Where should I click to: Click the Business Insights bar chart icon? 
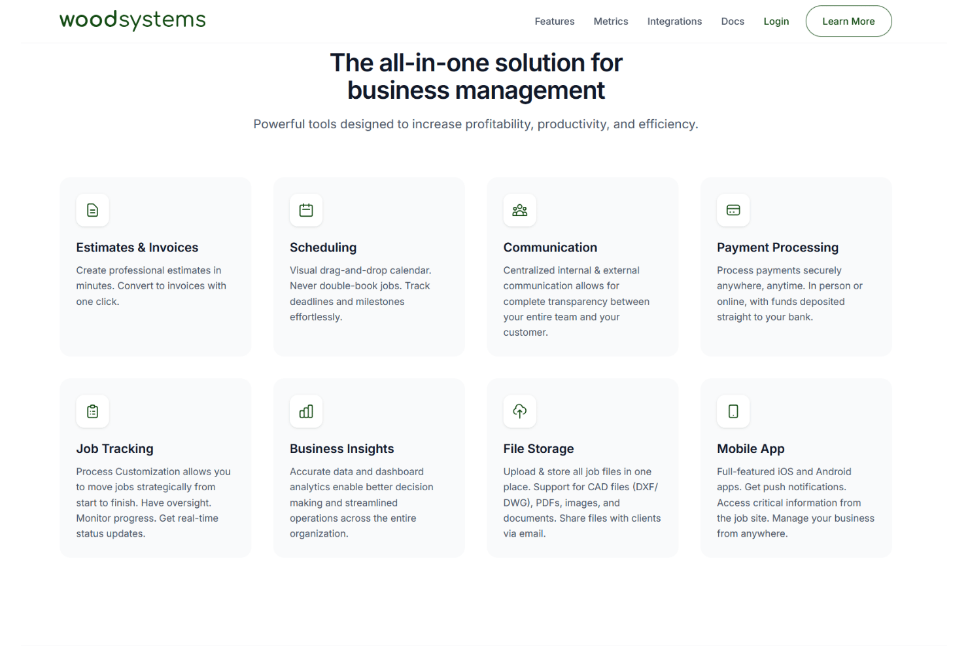[x=306, y=411]
